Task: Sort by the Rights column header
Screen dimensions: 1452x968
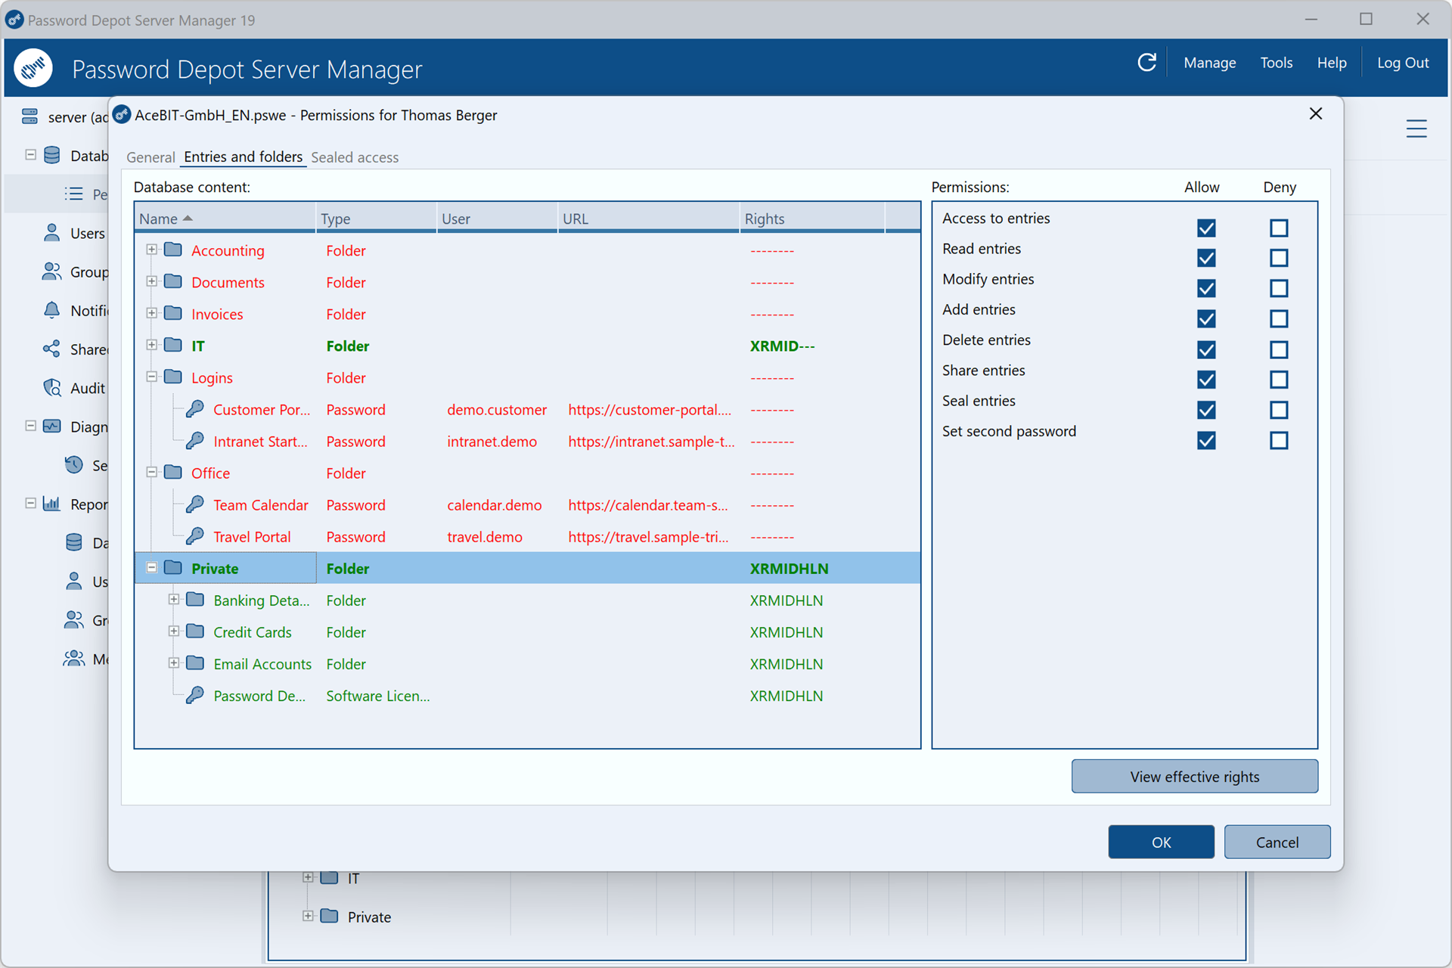Action: click(x=811, y=219)
